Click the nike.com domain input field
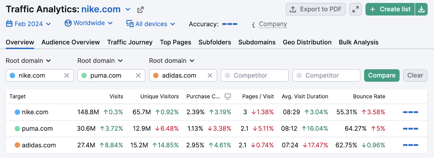The width and height of the screenshot is (434, 158). point(40,76)
